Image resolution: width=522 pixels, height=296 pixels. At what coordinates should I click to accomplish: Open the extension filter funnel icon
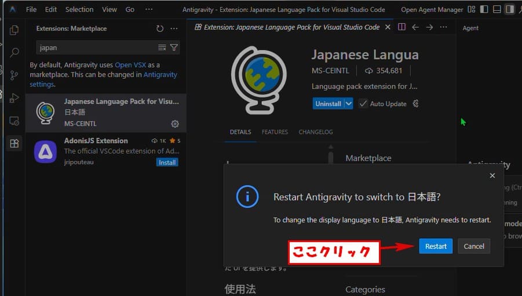174,47
